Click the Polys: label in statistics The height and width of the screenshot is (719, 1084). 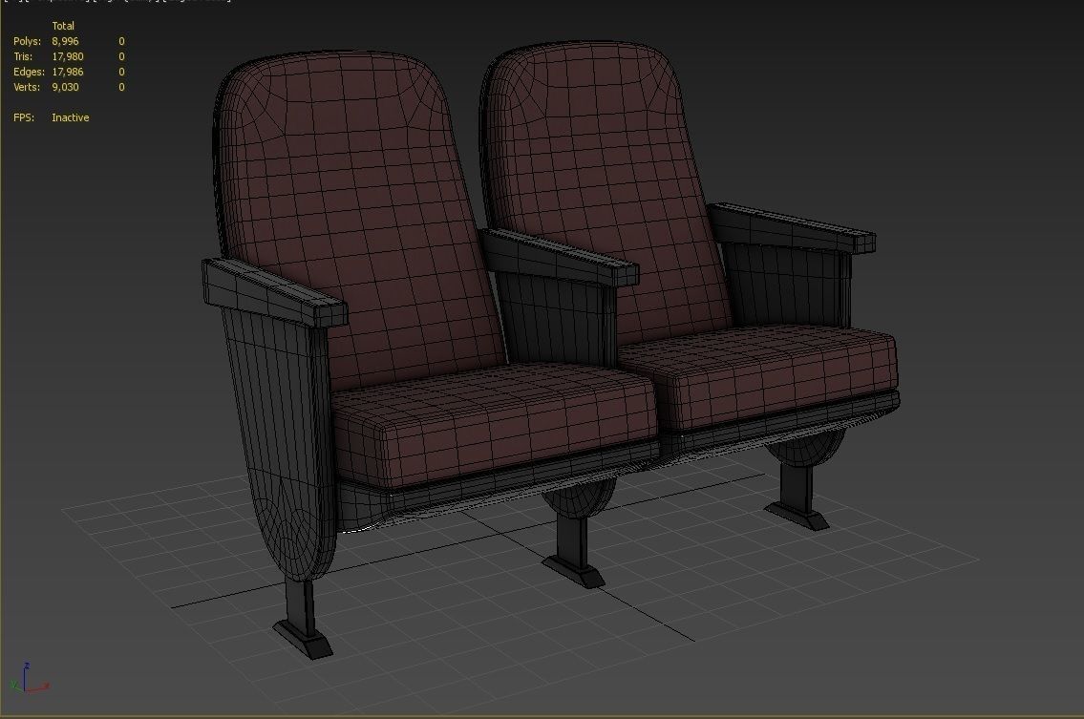click(27, 41)
